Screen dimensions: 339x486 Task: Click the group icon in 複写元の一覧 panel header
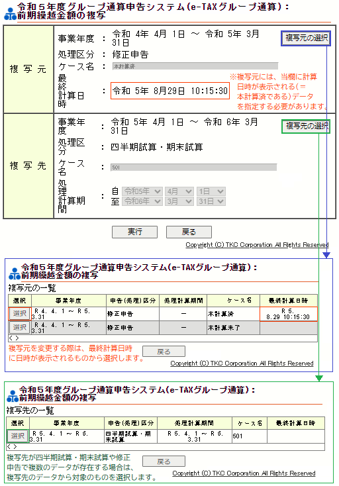(x=15, y=273)
